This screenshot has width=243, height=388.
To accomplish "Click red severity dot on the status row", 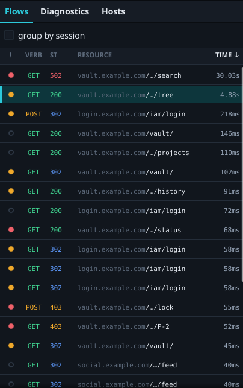I will [x=11, y=230].
